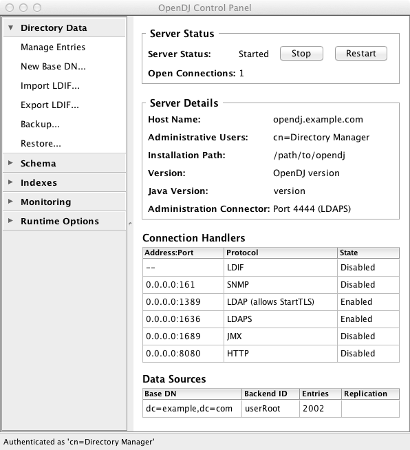The image size is (410, 450).
Task: Click the Entries column header
Action: pos(321,394)
